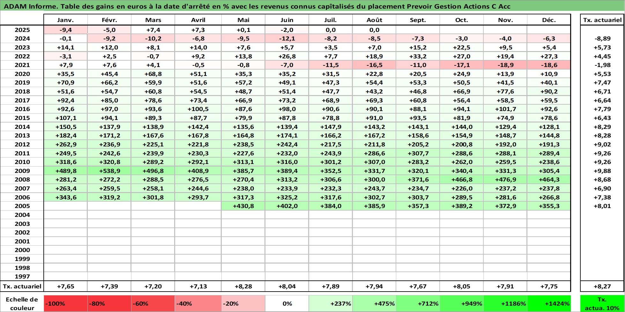Click the +8,28 bottom rate for Mai

coord(243,286)
